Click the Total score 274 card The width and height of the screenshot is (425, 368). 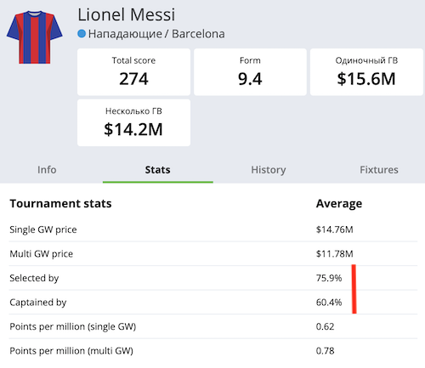(133, 72)
